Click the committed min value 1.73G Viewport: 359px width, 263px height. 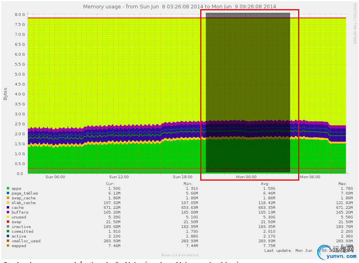(192, 232)
